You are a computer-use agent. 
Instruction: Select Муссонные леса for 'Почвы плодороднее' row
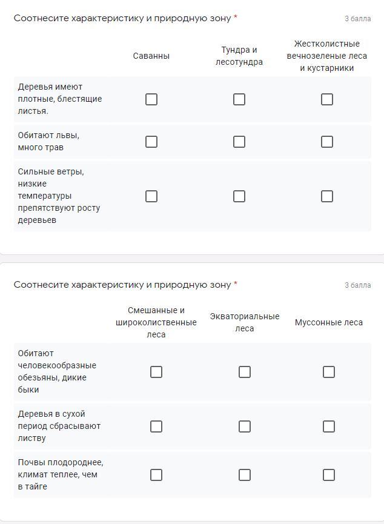[x=329, y=474]
